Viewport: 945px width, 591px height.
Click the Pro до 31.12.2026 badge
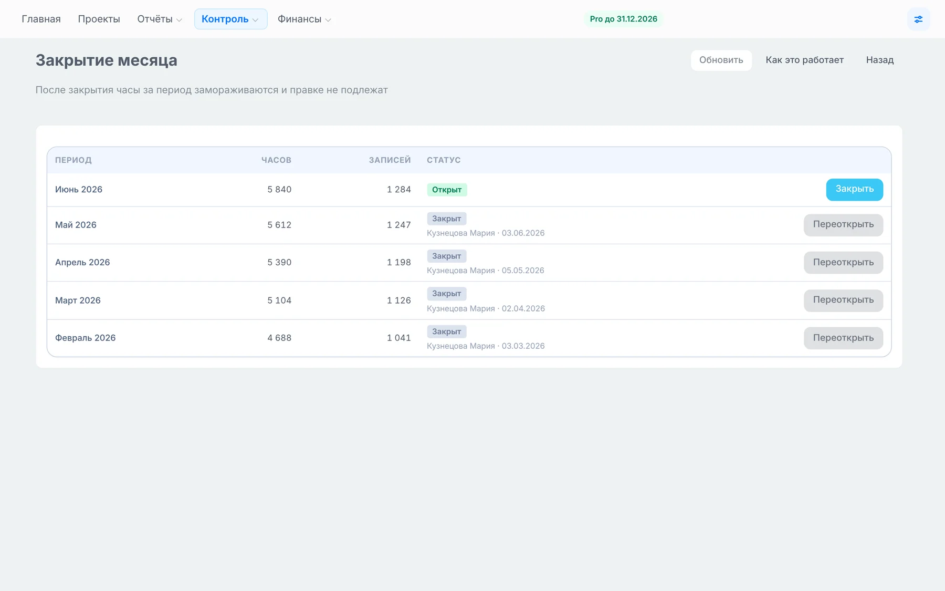(623, 19)
